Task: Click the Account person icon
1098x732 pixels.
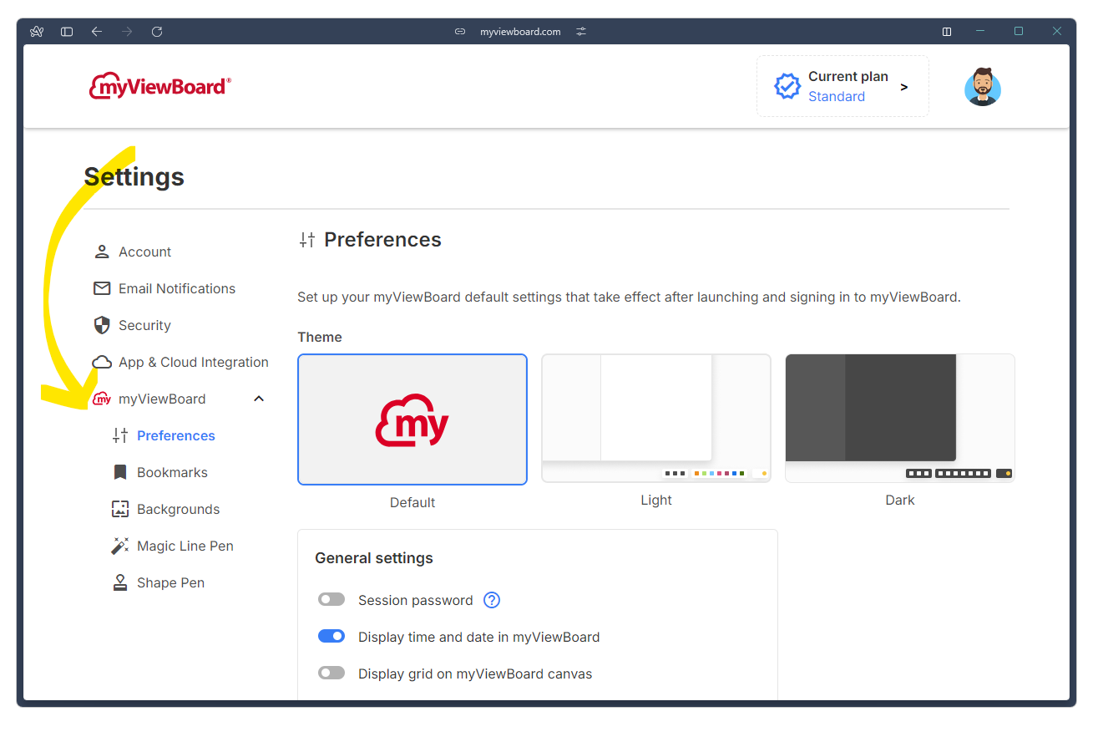Action: 102,252
